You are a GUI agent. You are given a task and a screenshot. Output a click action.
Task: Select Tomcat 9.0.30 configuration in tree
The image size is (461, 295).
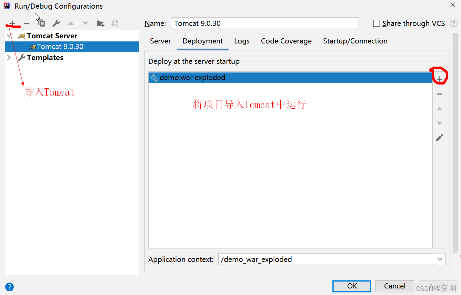pyautogui.click(x=72, y=47)
